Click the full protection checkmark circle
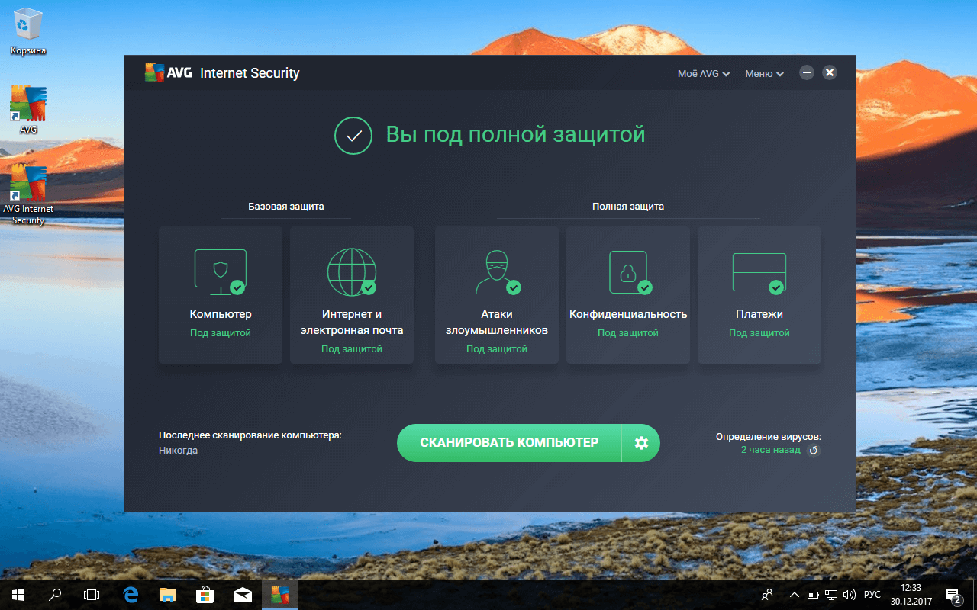Screen dimensions: 977x610 [x=353, y=136]
